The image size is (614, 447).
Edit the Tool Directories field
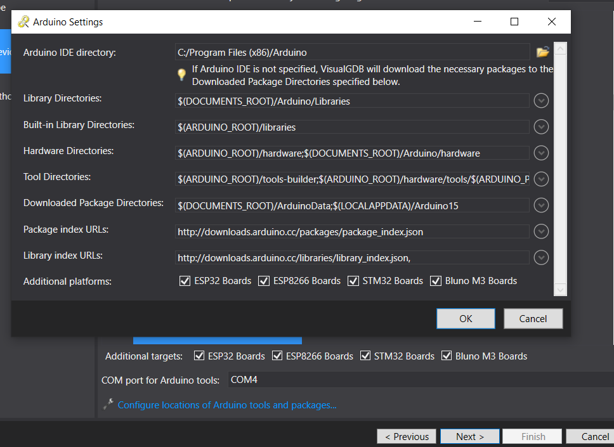pos(352,179)
